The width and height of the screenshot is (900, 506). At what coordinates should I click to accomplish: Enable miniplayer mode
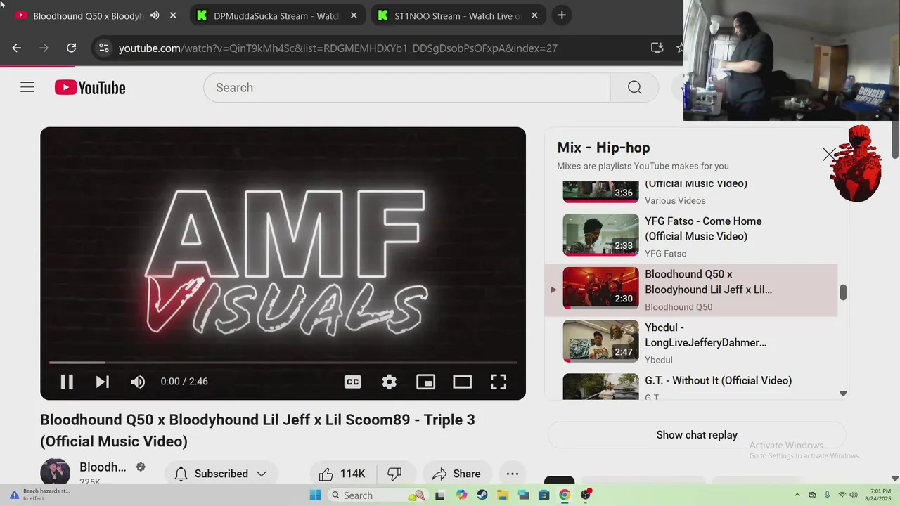(x=426, y=382)
